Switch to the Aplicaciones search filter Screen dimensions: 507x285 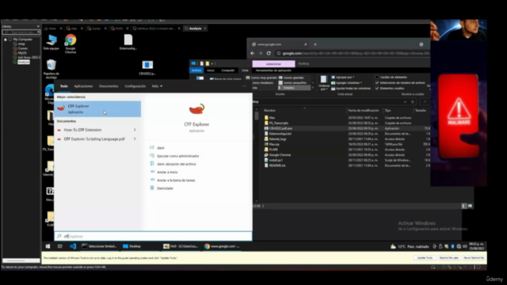[x=83, y=86]
